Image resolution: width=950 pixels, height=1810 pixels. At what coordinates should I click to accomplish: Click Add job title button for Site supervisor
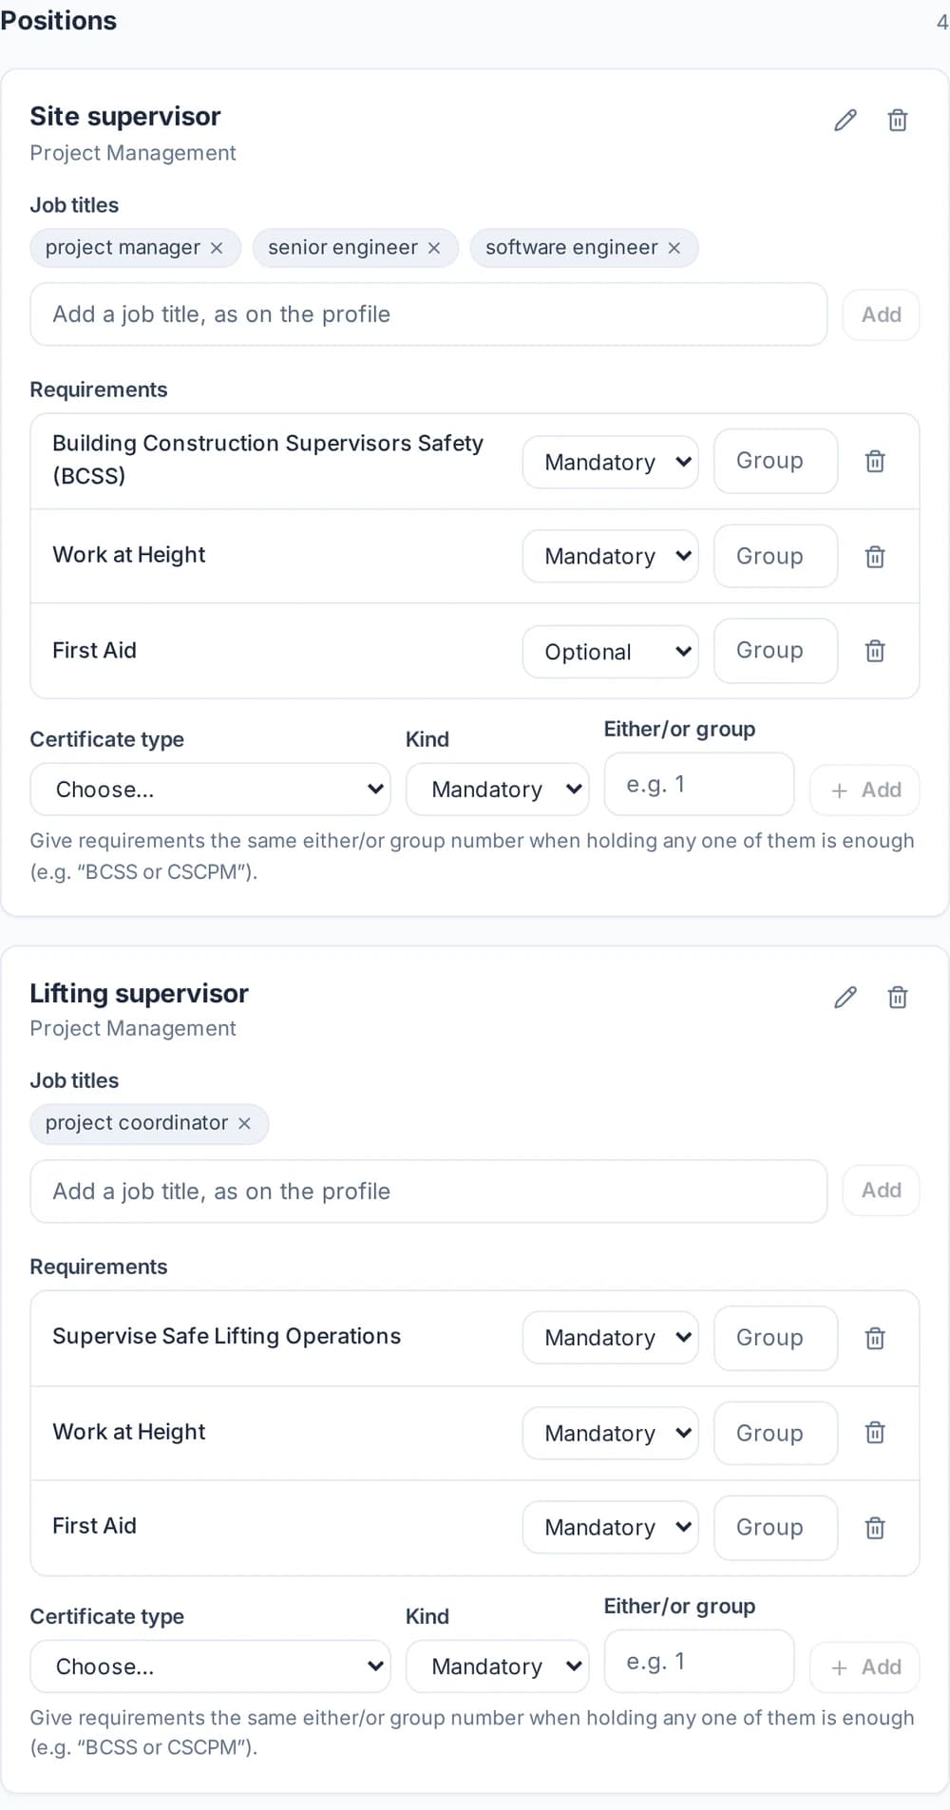881,314
